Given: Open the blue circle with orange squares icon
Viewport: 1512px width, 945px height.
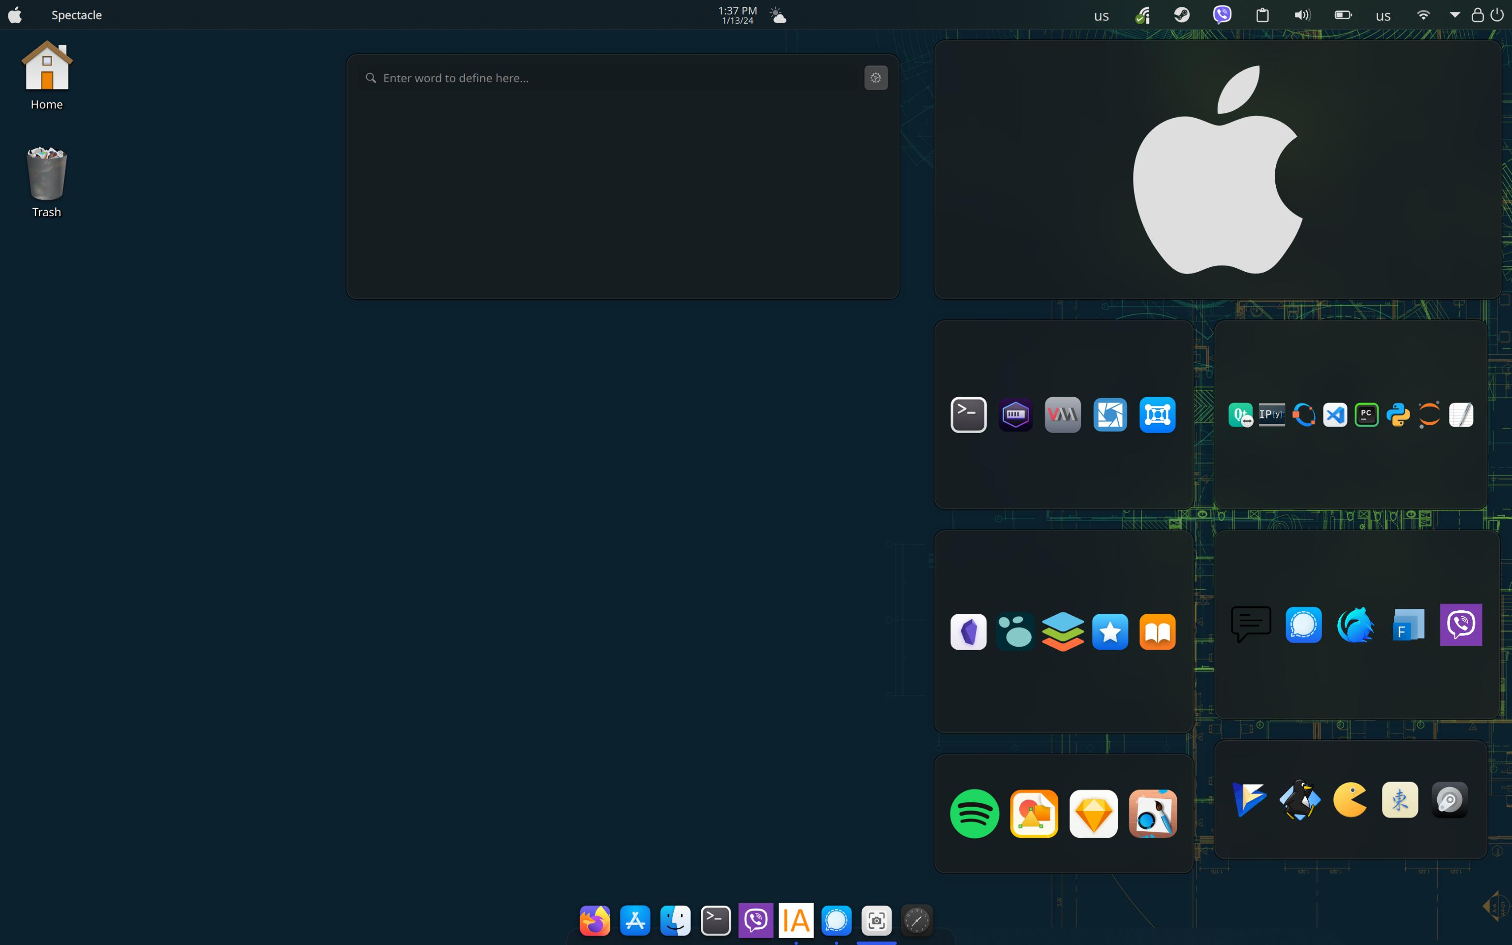Looking at the screenshot, I should tap(1303, 414).
